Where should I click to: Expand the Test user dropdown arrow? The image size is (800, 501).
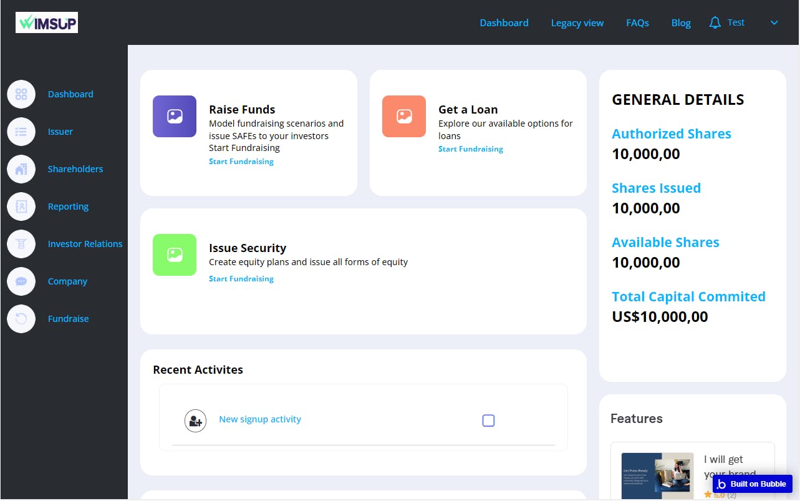click(774, 23)
